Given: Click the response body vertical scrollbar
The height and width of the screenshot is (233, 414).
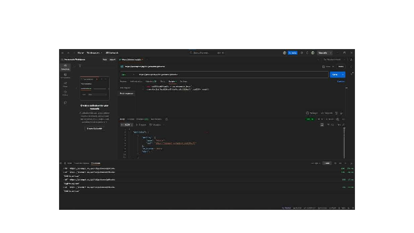Looking at the screenshot, I should [344, 143].
